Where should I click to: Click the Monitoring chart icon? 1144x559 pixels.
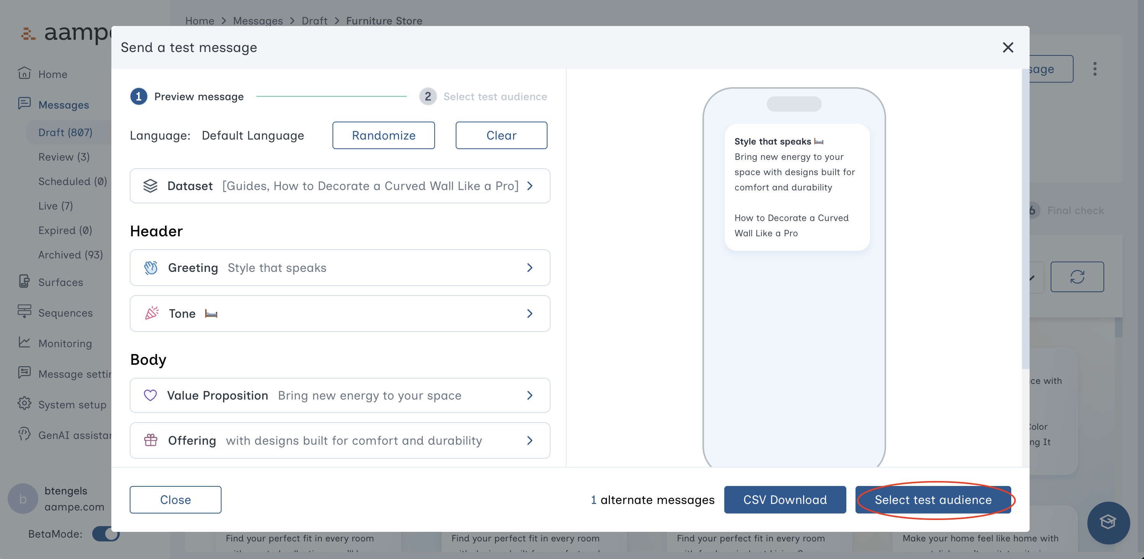(24, 343)
